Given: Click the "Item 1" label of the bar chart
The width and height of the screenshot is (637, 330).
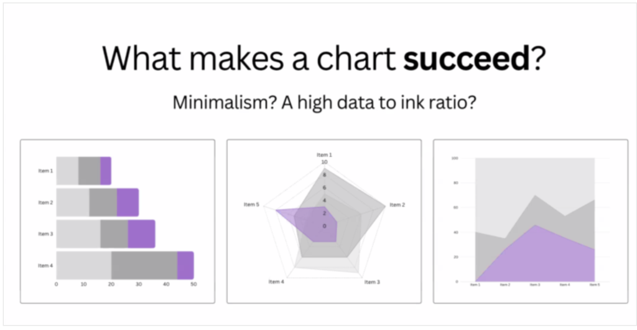Looking at the screenshot, I should point(45,171).
